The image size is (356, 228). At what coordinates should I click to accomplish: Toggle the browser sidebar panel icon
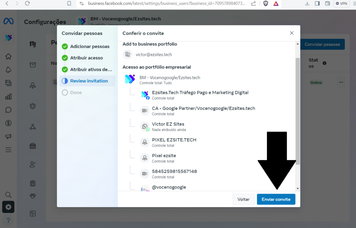coord(317,3)
